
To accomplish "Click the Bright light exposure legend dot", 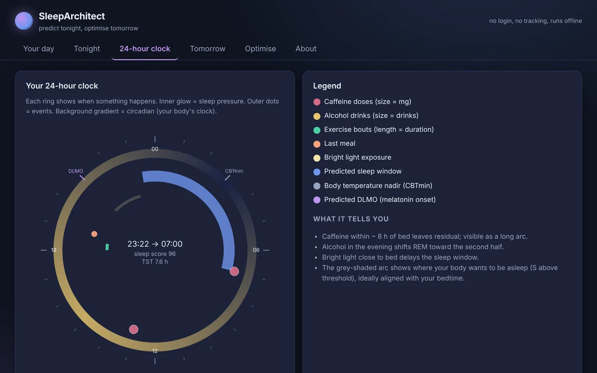I will point(317,158).
